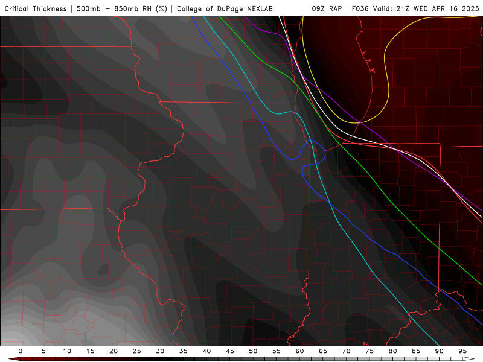
Task: Click "College of DuPage NEXLAB" header text
Action: click(225, 8)
